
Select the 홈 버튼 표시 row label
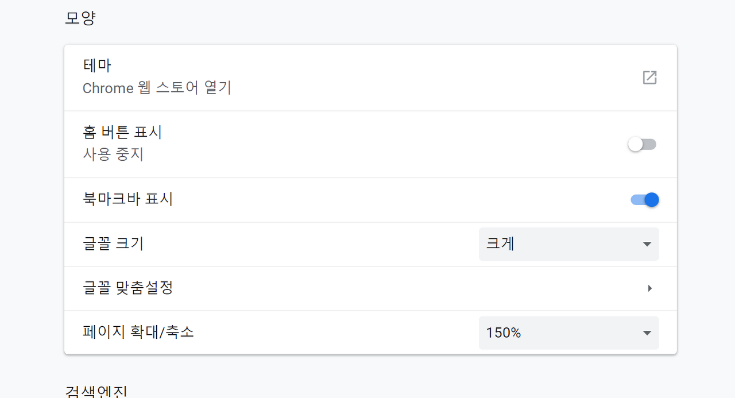coord(122,132)
